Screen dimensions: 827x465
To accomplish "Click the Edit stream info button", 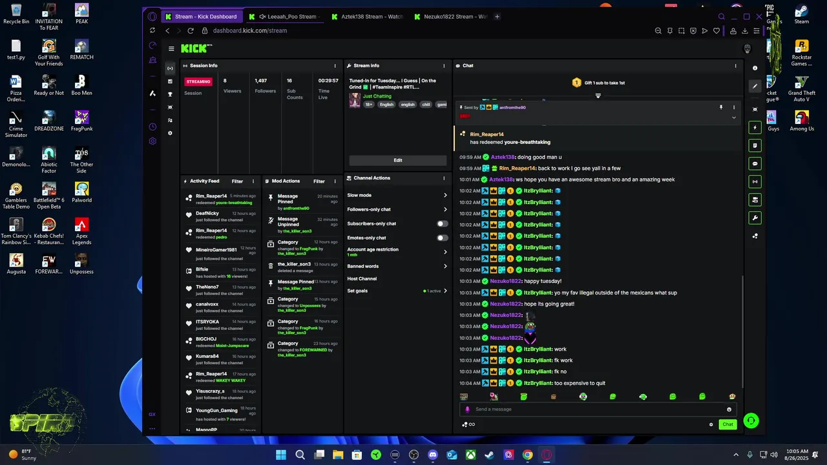I will [x=398, y=160].
